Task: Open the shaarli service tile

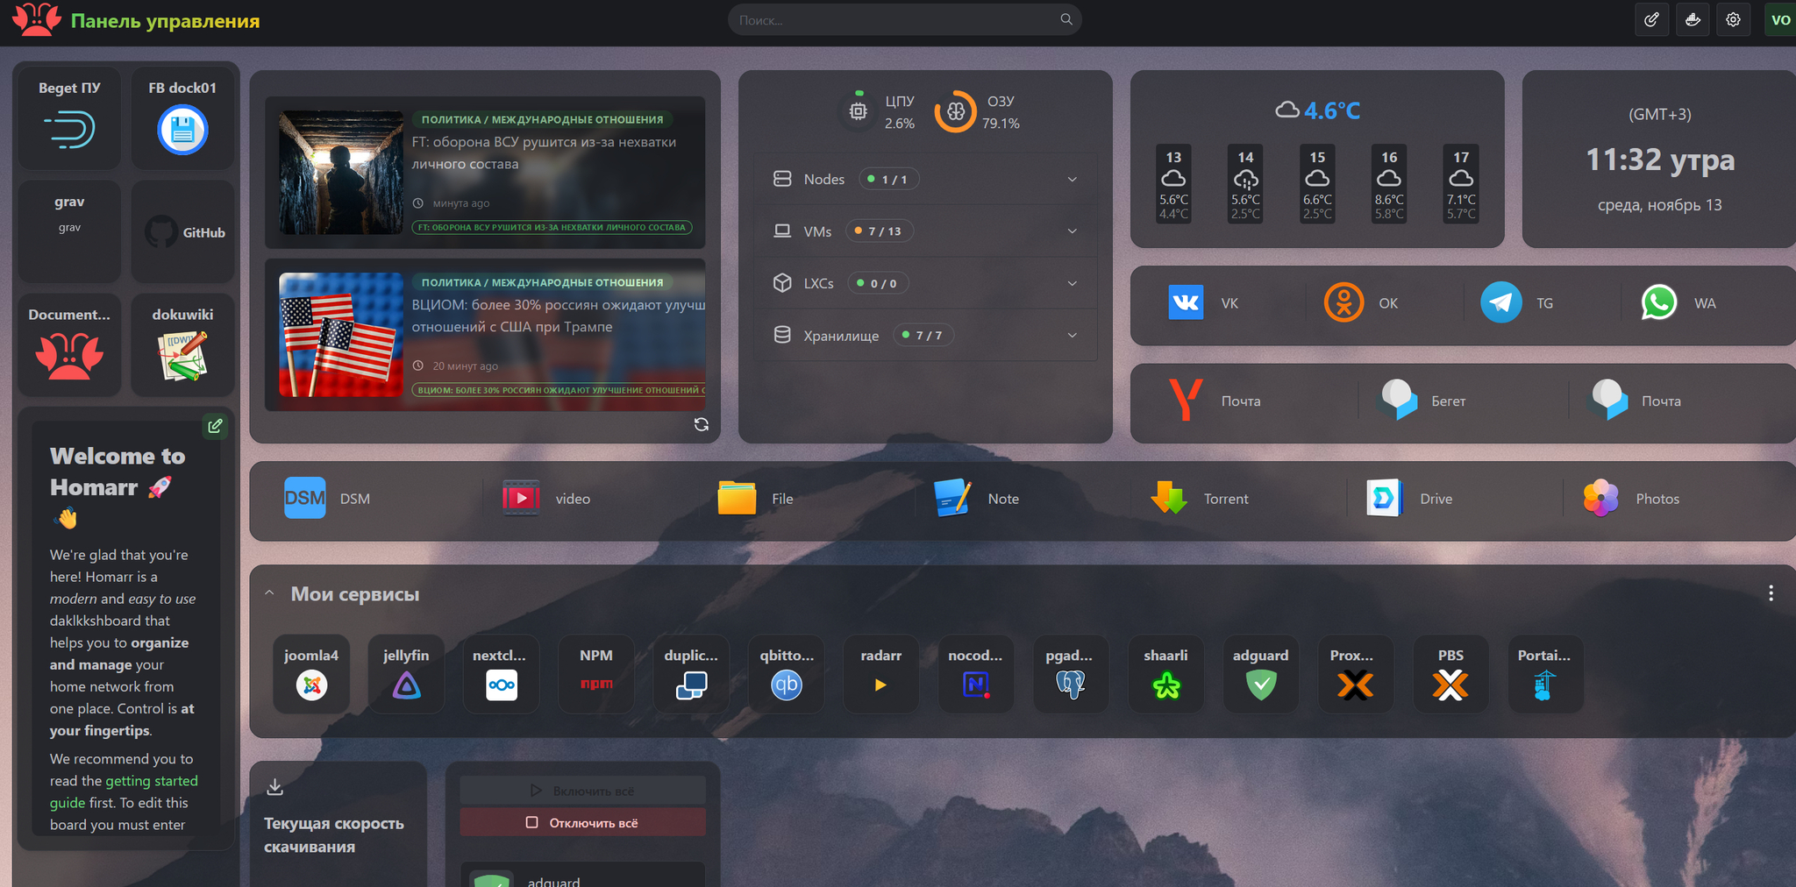Action: click(x=1166, y=674)
